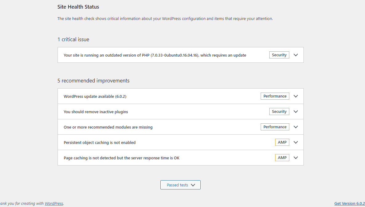Expand the page caching not detected chevron
This screenshot has height=207, width=365.
[x=296, y=158]
